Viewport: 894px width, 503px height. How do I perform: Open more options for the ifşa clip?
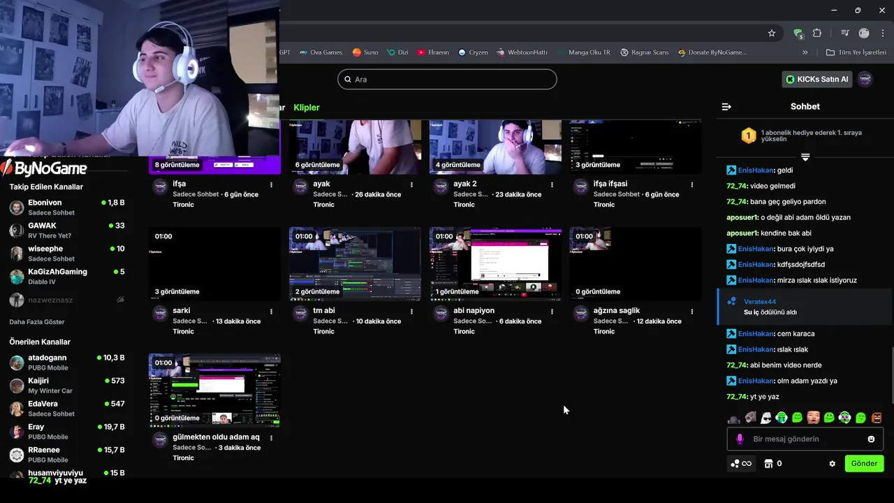coord(271,184)
